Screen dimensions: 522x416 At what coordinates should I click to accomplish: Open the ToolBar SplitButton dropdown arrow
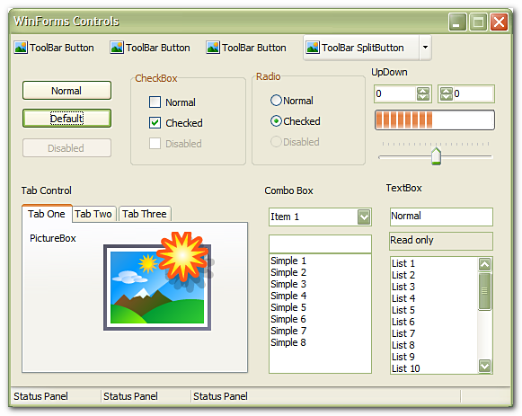425,48
